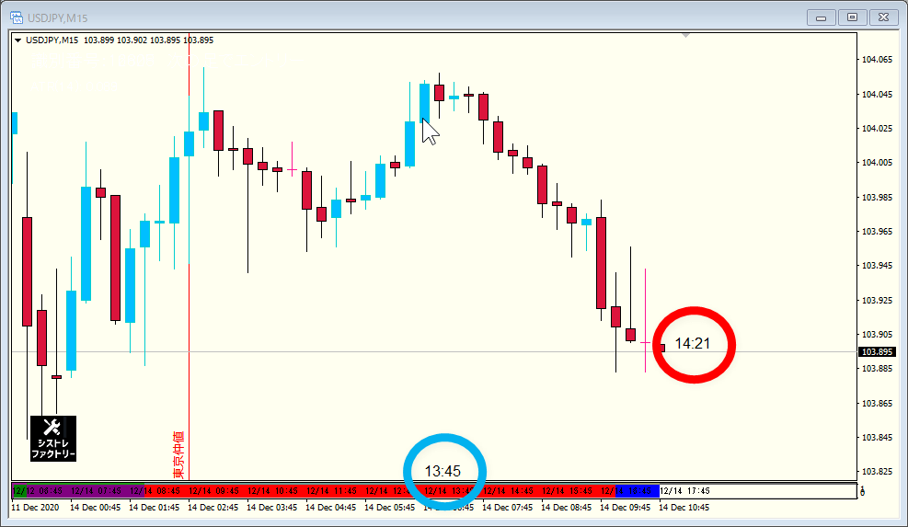This screenshot has height=527, width=908.
Task: Click session bar label 12/14 10:45
Action: tap(272, 491)
